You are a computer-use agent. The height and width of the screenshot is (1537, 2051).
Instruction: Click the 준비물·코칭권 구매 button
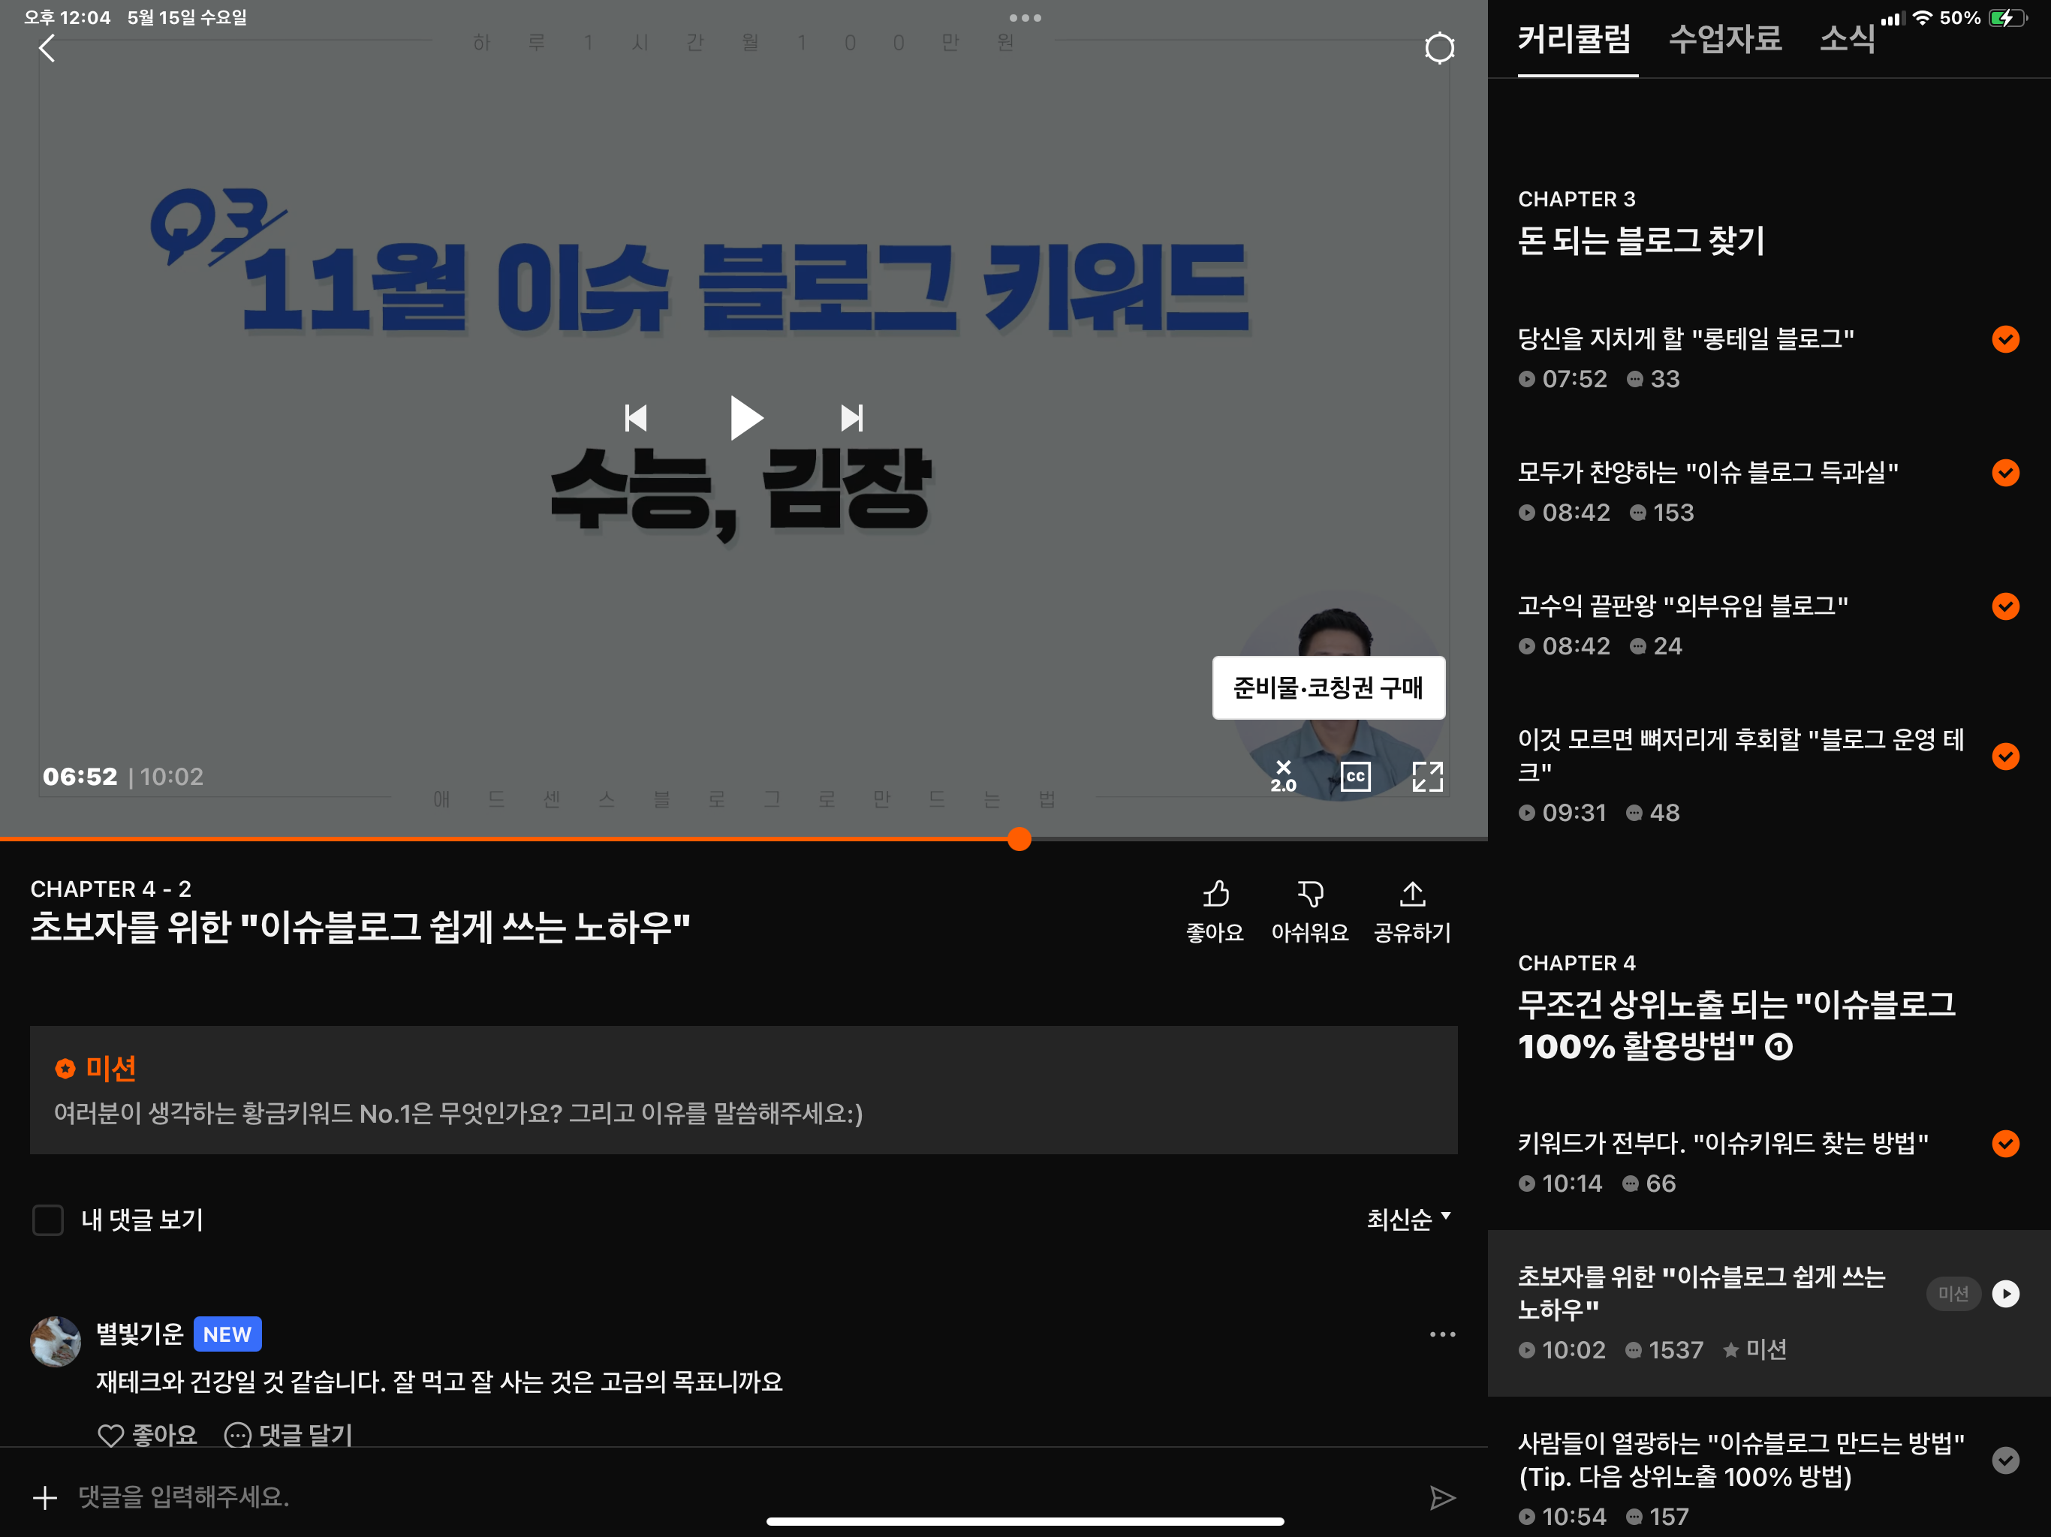pyautogui.click(x=1328, y=688)
